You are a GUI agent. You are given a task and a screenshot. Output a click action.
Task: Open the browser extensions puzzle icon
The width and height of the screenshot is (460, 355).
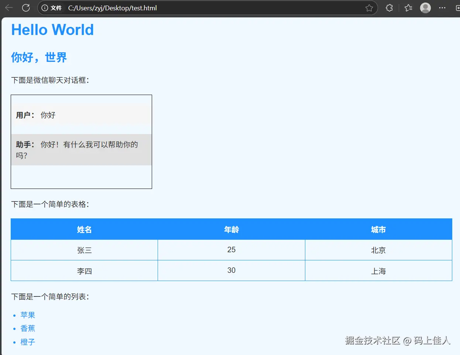point(389,8)
